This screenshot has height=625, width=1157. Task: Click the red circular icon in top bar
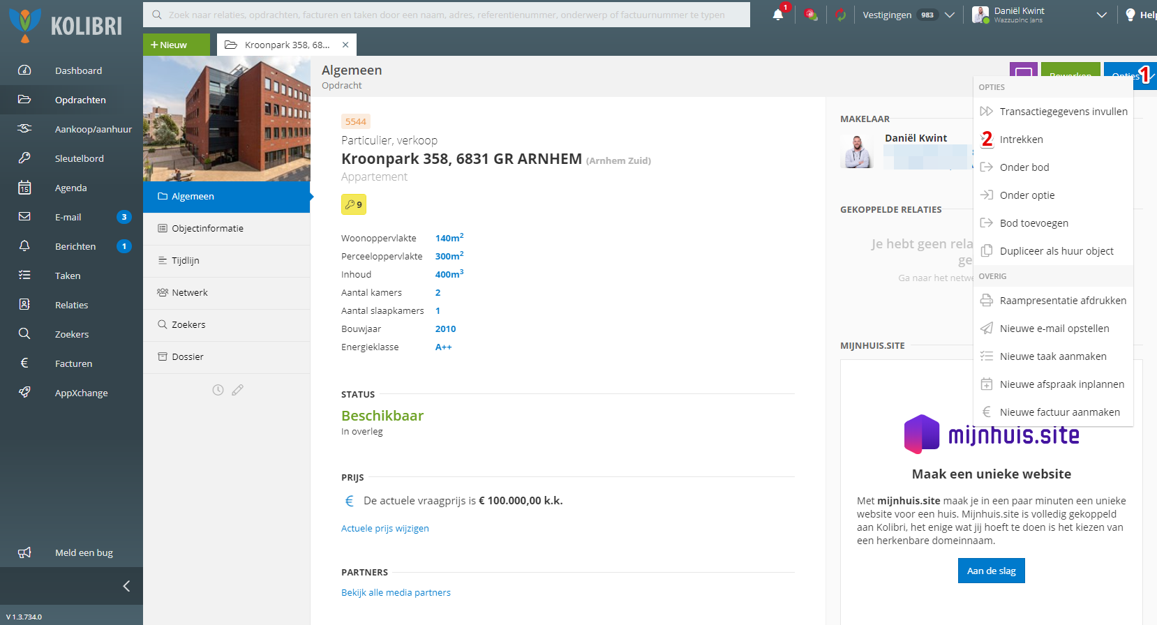[810, 15]
